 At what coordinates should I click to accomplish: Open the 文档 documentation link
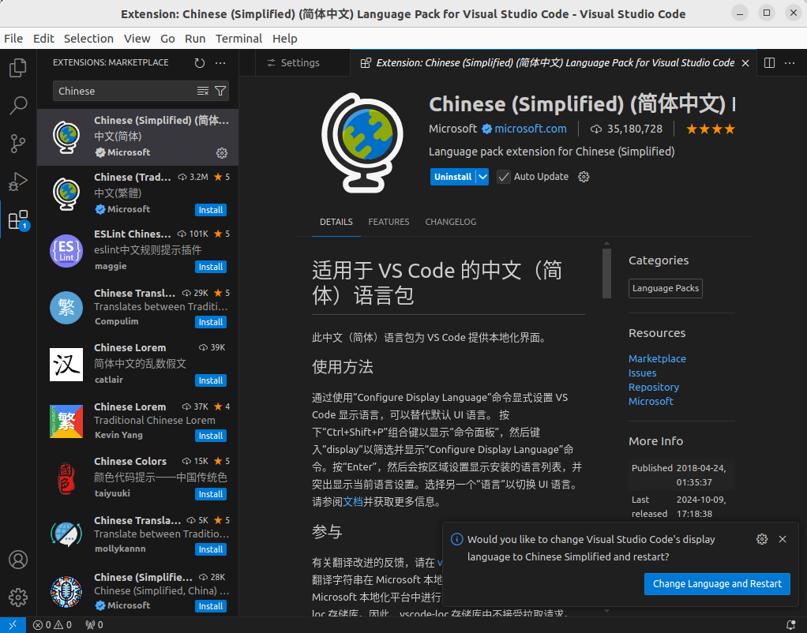coord(353,502)
